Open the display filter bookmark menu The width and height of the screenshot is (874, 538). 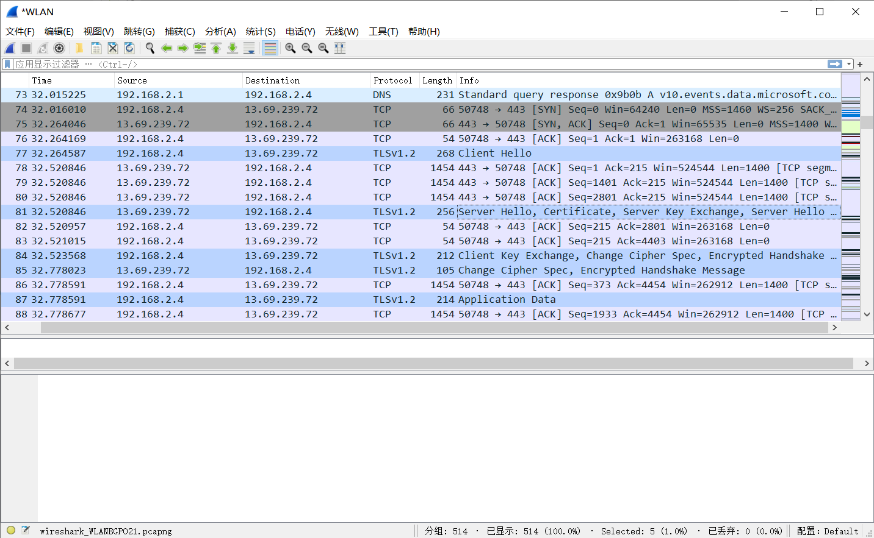click(7, 64)
